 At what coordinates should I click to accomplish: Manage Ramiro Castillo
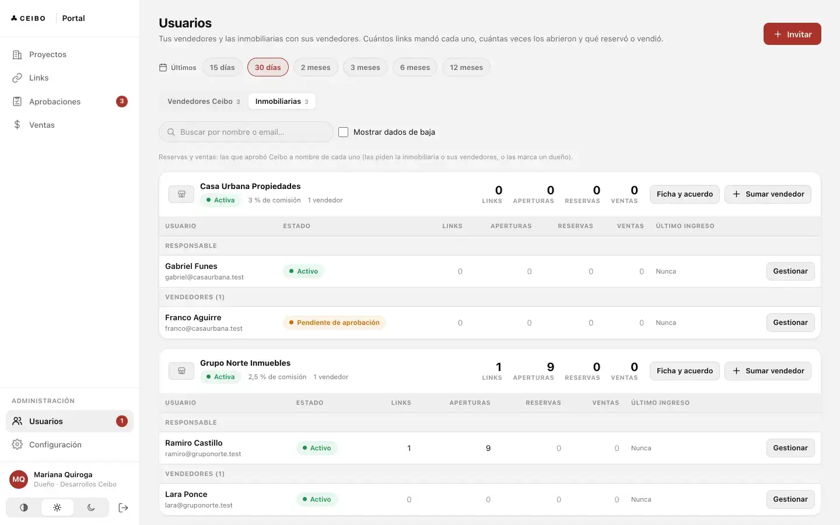point(790,448)
